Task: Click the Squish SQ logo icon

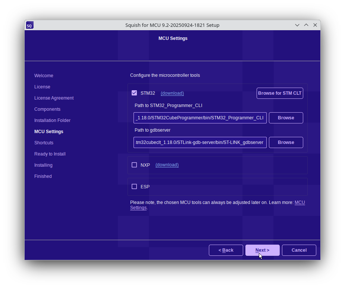Action: pos(29,25)
